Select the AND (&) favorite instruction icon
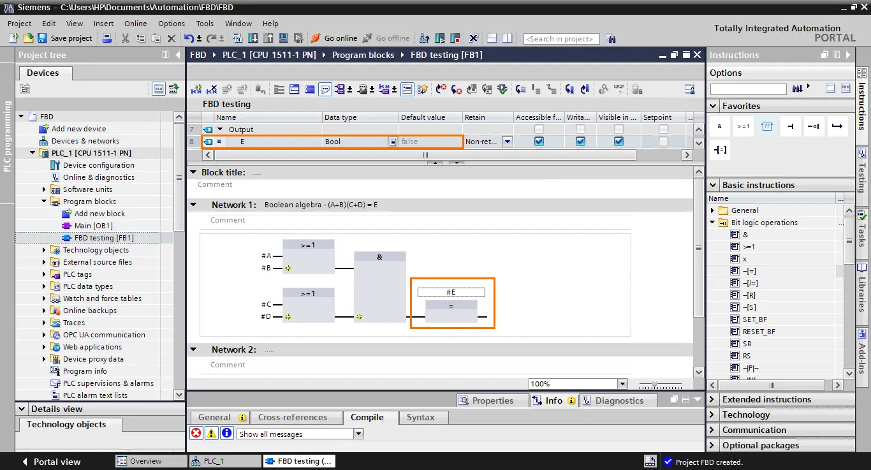The height and width of the screenshot is (470, 871). pyautogui.click(x=719, y=126)
